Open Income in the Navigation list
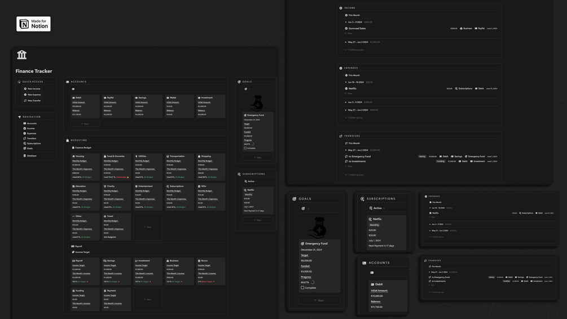Viewport: 567px width, 319px height. (x=29, y=128)
